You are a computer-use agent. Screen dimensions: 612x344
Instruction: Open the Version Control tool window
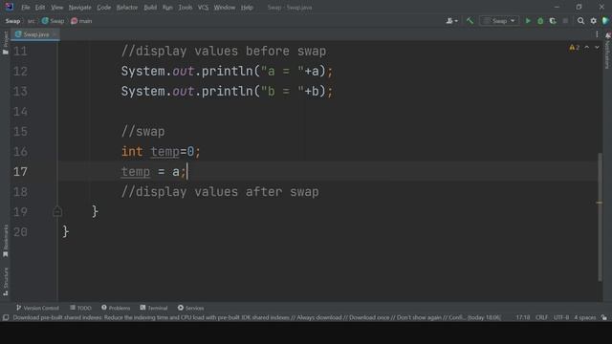pos(37,308)
